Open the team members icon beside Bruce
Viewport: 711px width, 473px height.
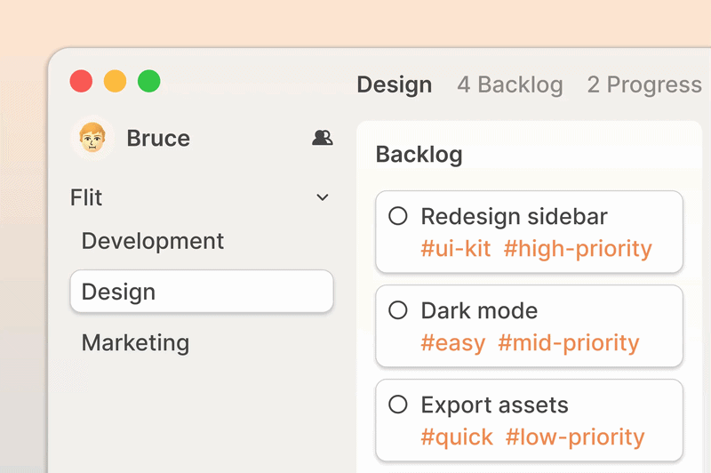[323, 138]
